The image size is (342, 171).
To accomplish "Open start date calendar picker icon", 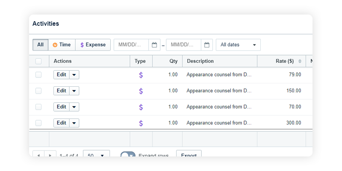I will [x=154, y=45].
